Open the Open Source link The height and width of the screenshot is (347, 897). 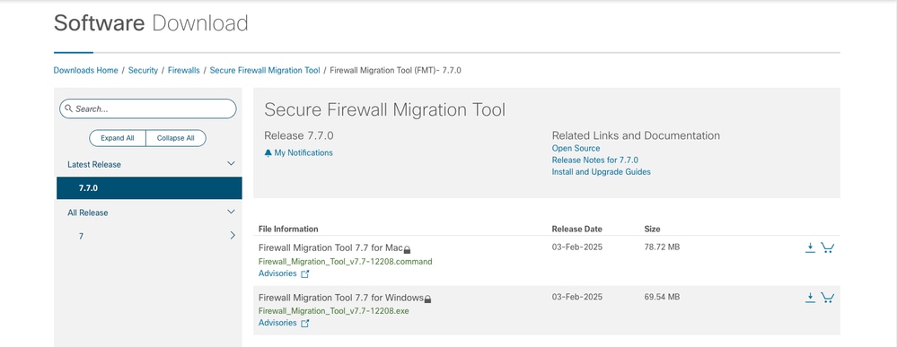pos(576,148)
